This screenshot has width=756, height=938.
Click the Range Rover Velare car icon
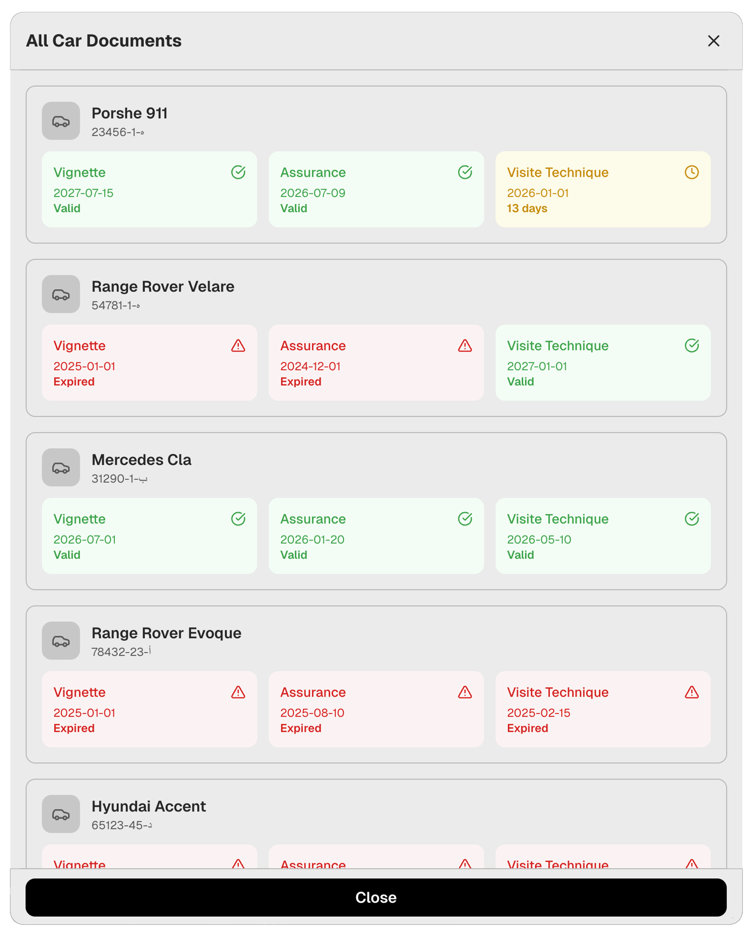click(x=61, y=294)
